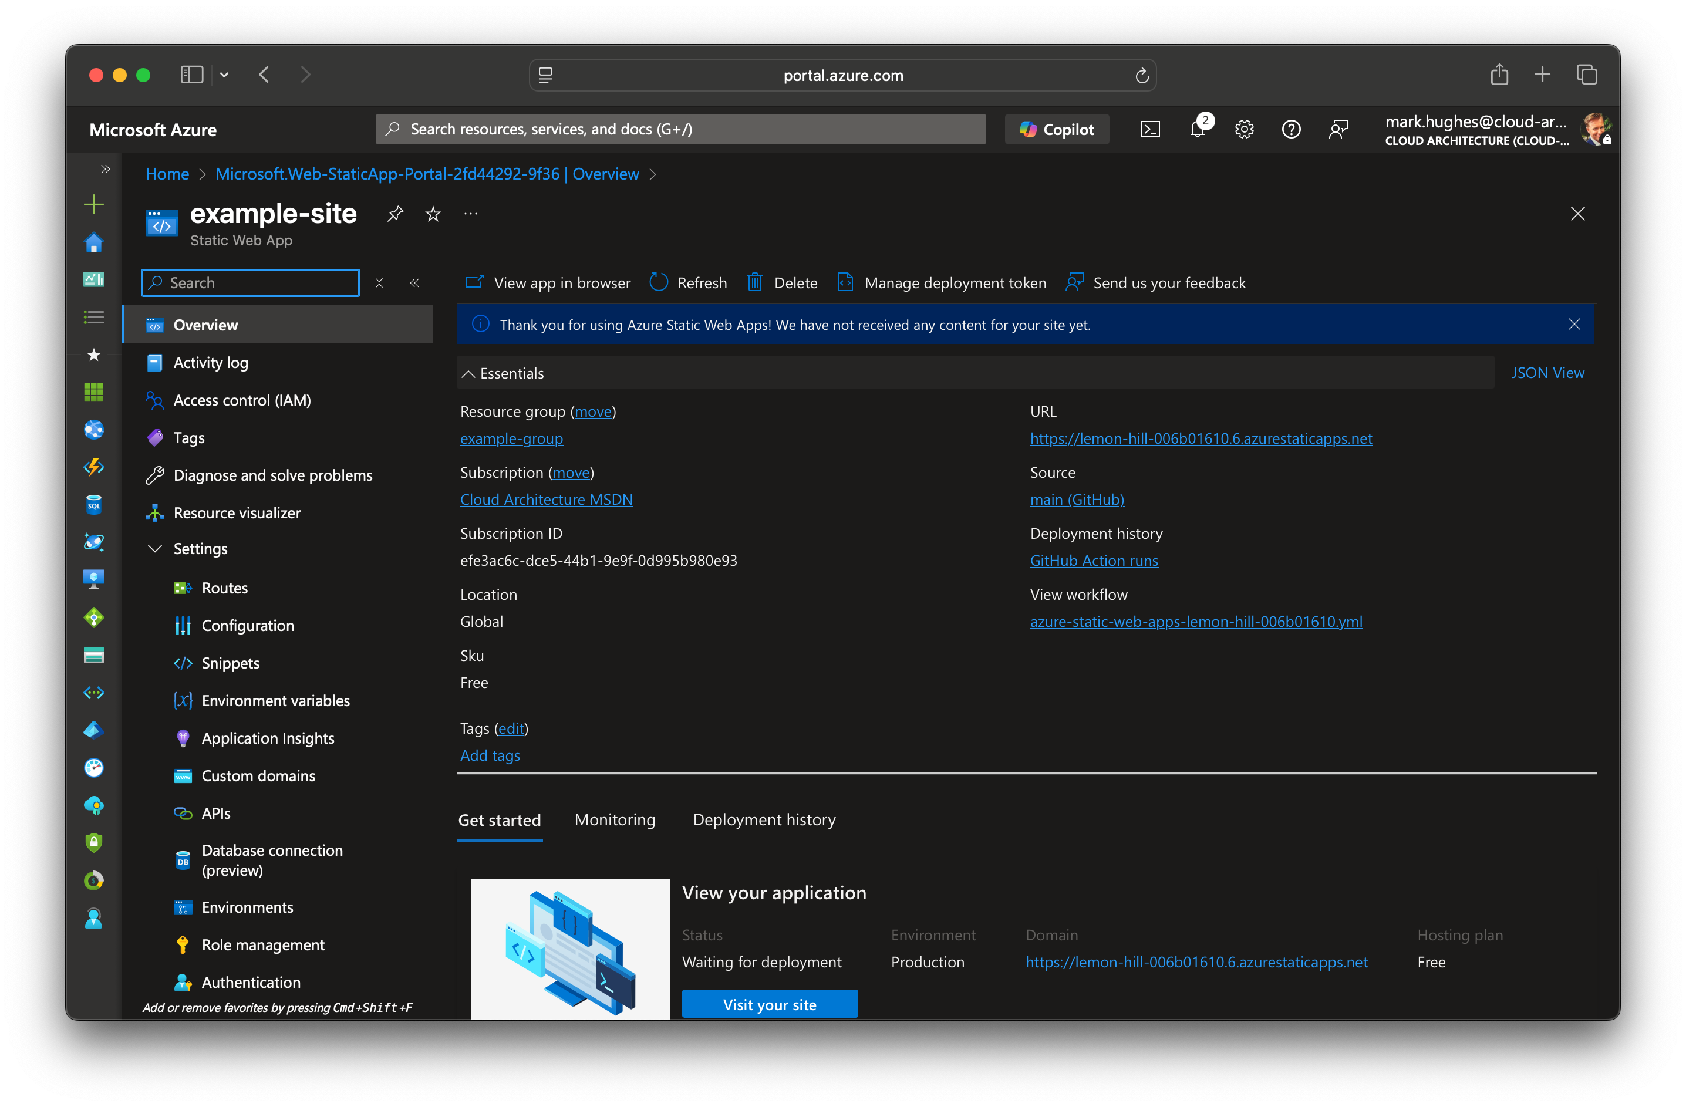The image size is (1686, 1107).
Task: Open SQL databases icon in sidebar
Action: (93, 504)
